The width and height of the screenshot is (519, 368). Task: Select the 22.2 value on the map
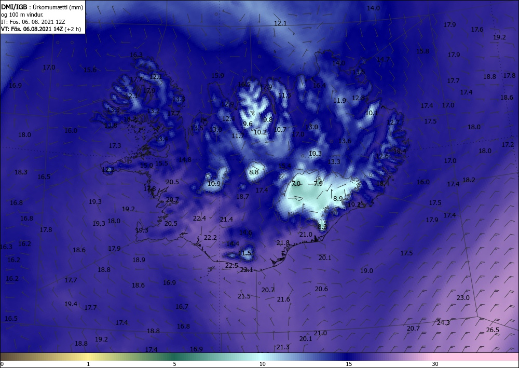click(211, 238)
